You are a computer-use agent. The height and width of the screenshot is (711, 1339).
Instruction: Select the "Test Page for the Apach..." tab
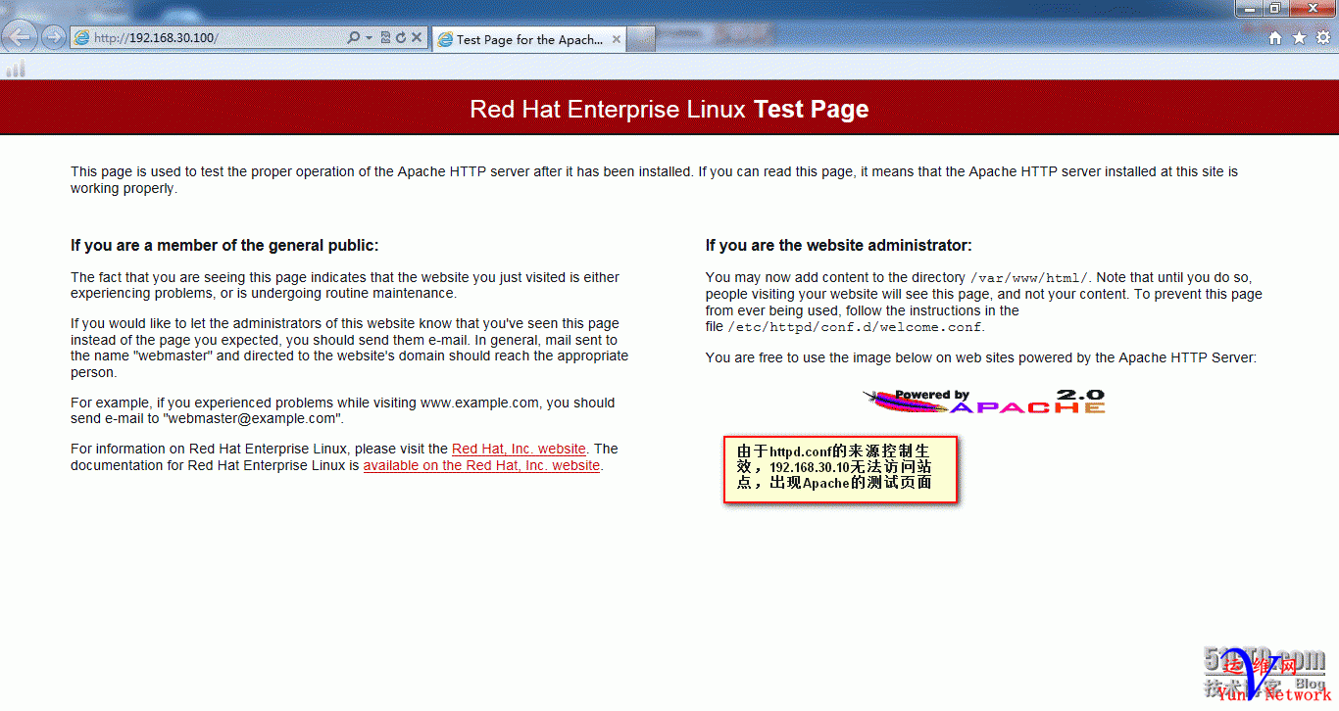click(x=529, y=39)
